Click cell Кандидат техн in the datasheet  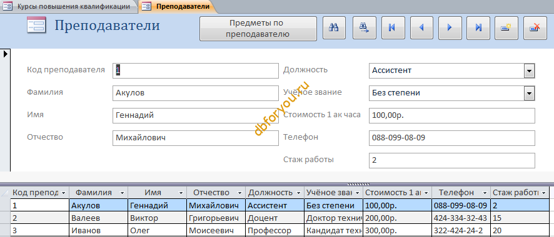333,231
